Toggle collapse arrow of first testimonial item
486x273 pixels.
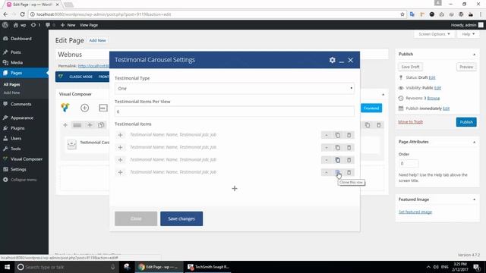point(327,135)
